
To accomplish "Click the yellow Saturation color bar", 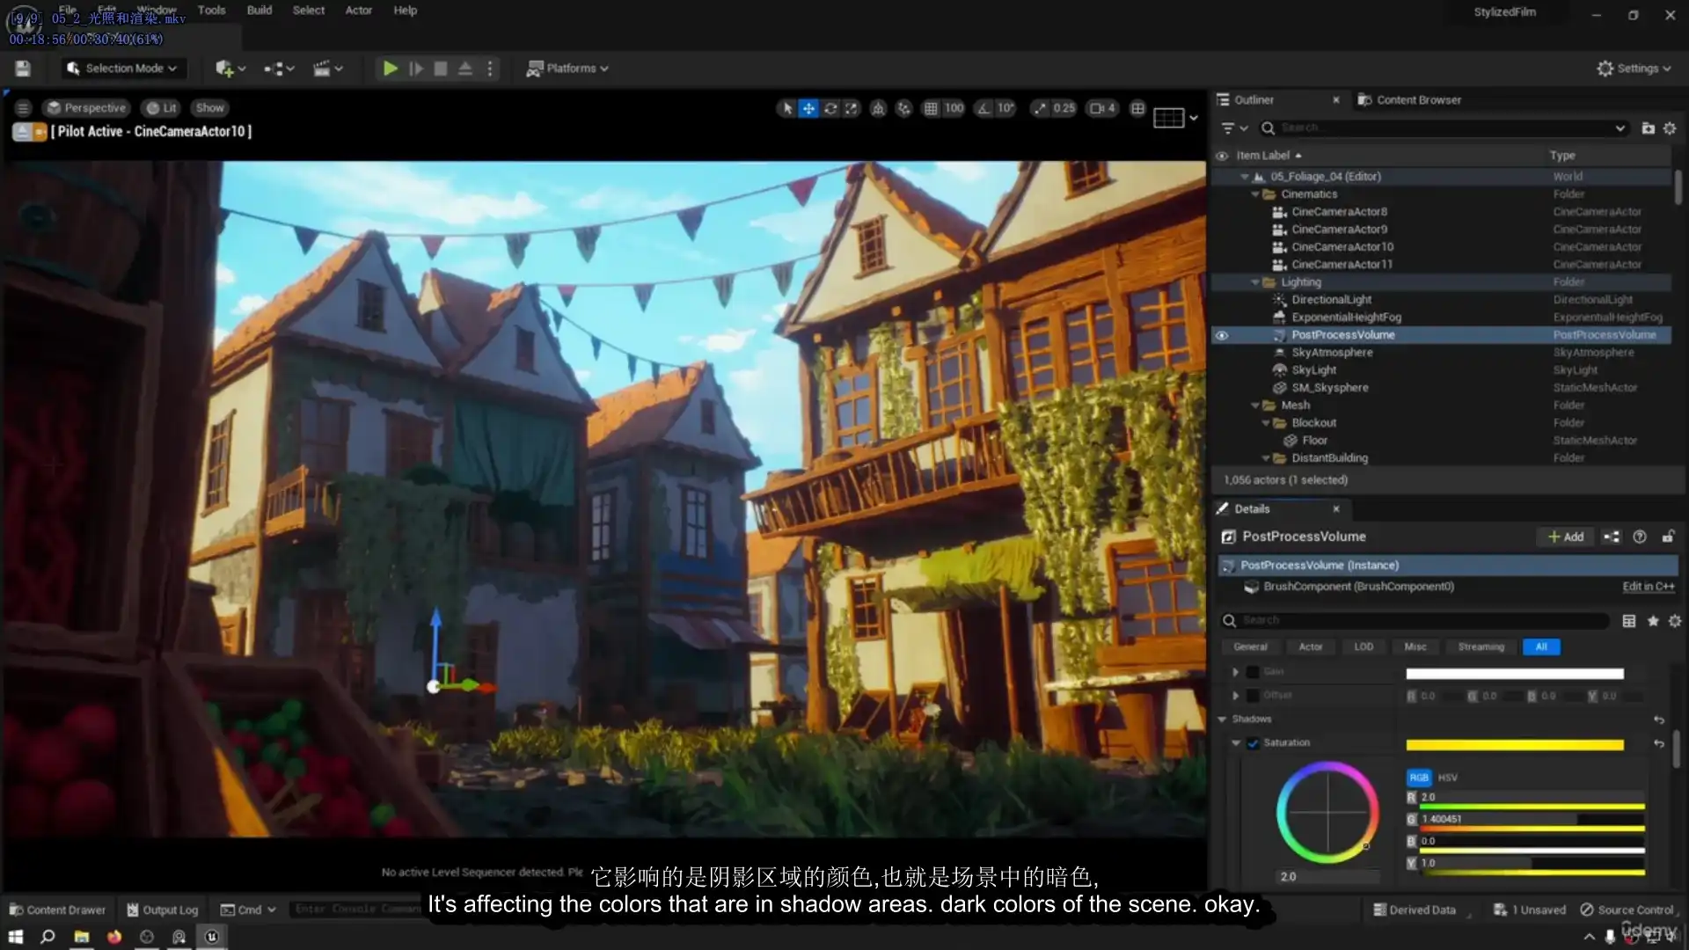I will [1513, 744].
